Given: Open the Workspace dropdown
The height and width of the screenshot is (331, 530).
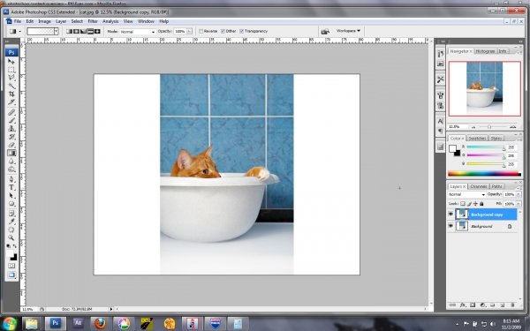Looking at the screenshot, I should 348,31.
